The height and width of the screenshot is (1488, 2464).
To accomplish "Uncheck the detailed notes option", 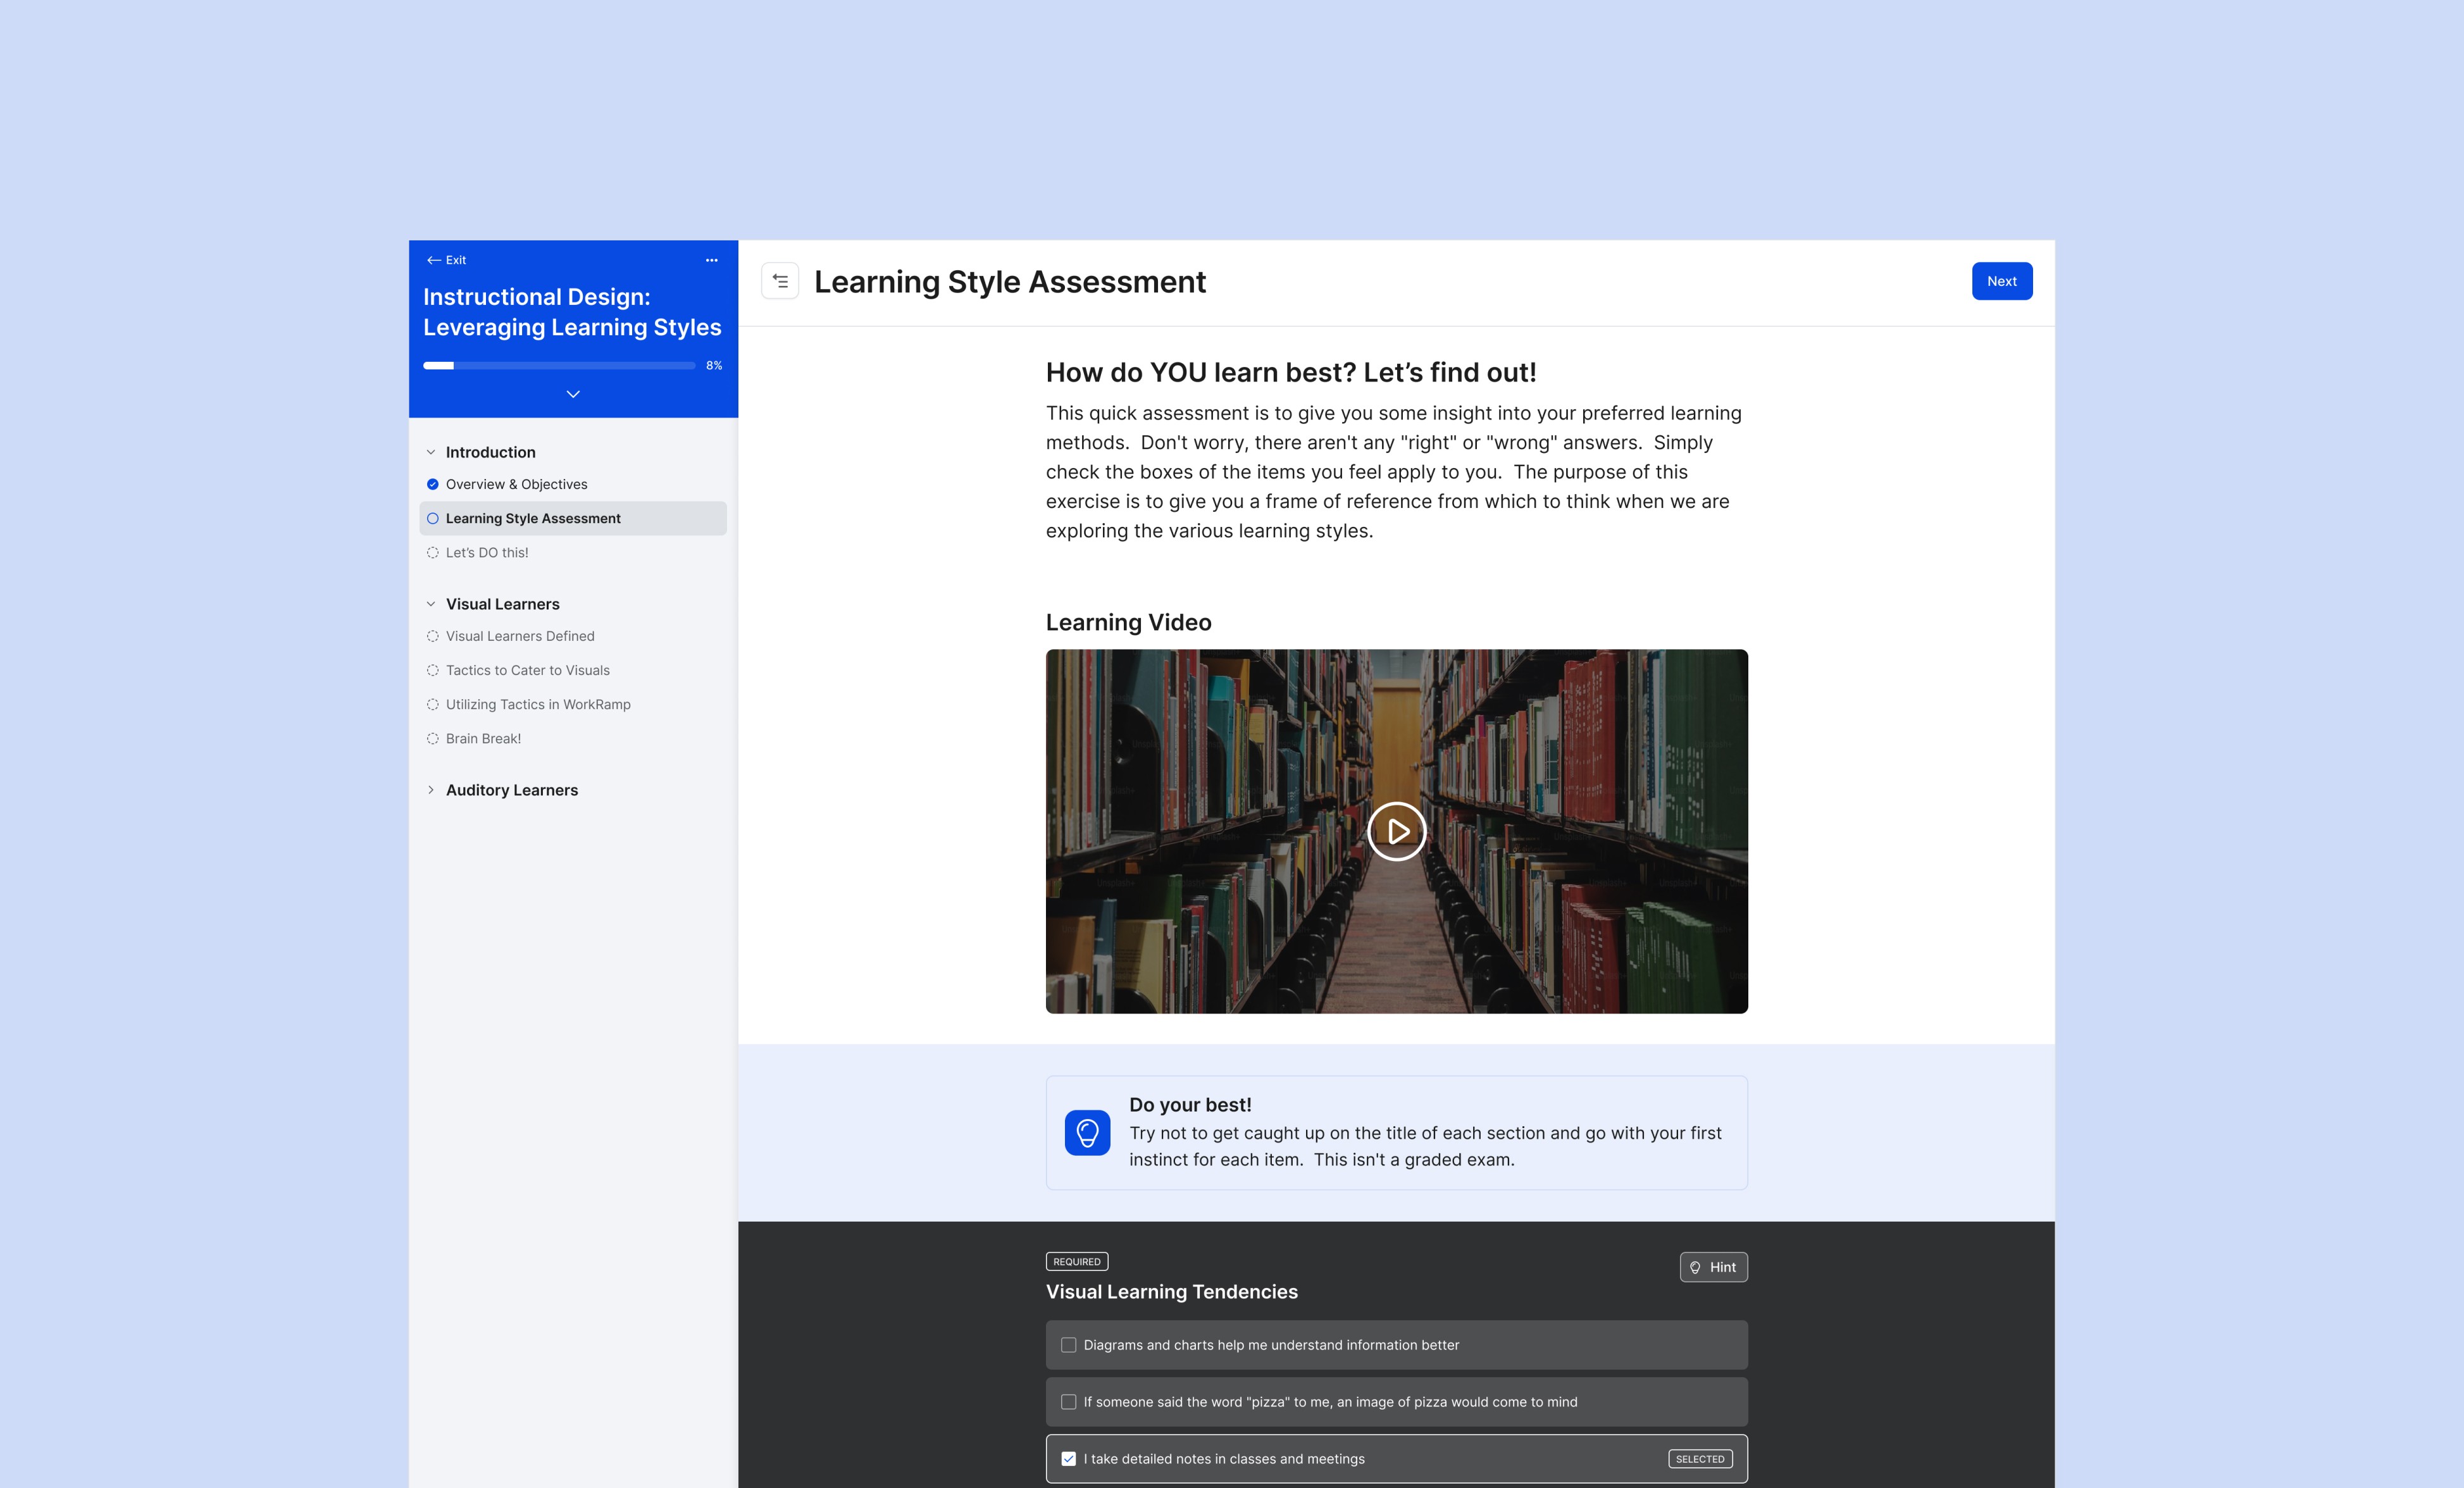I will (1068, 1459).
